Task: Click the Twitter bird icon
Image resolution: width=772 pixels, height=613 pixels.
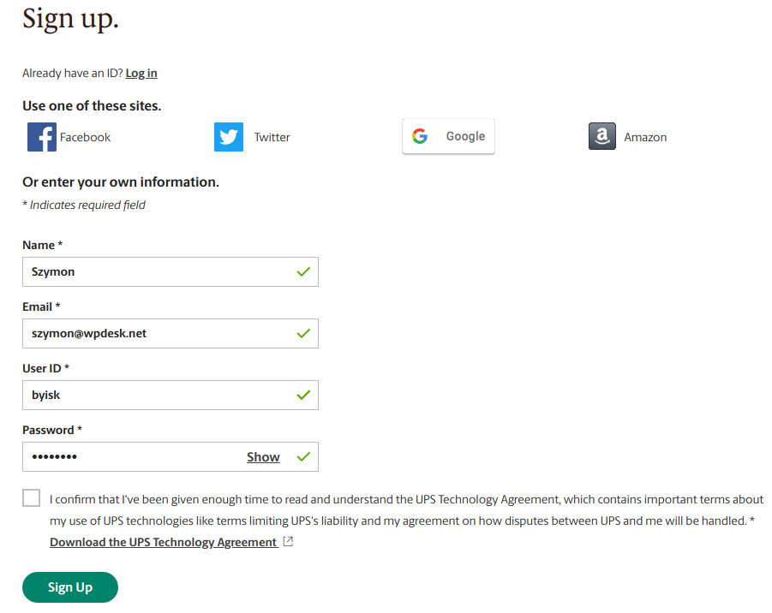Action: tap(229, 137)
